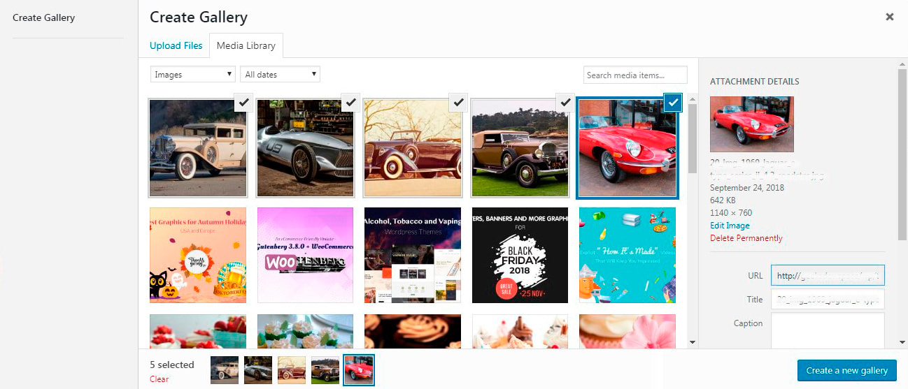Click the Create a new gallery button
This screenshot has width=908, height=389.
846,370
